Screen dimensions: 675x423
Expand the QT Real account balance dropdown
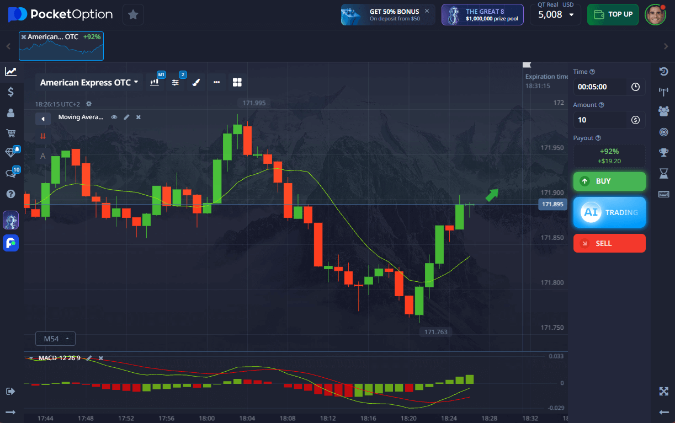pos(555,15)
